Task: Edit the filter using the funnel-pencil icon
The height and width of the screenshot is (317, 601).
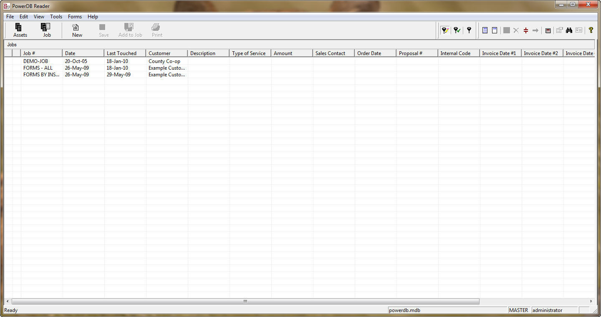Action: [x=445, y=30]
